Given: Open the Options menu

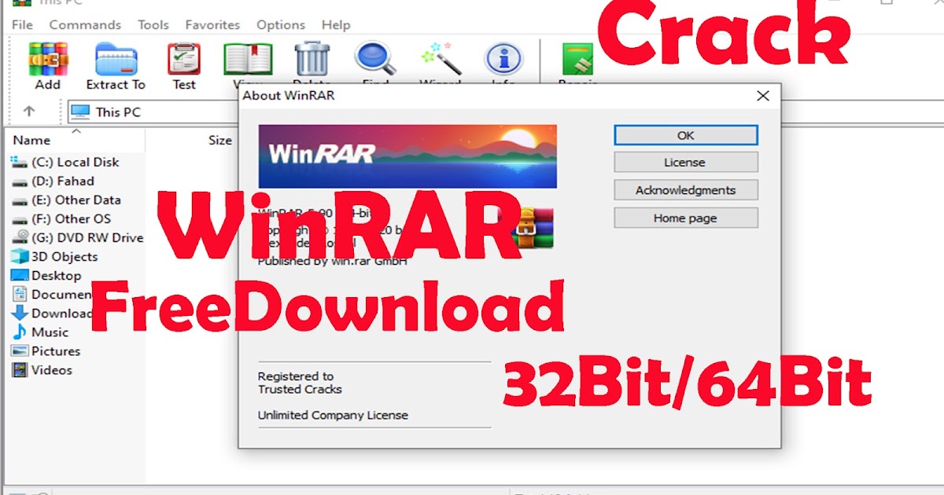Looking at the screenshot, I should [x=281, y=25].
